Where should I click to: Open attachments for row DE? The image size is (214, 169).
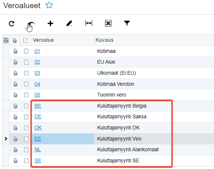(16, 117)
